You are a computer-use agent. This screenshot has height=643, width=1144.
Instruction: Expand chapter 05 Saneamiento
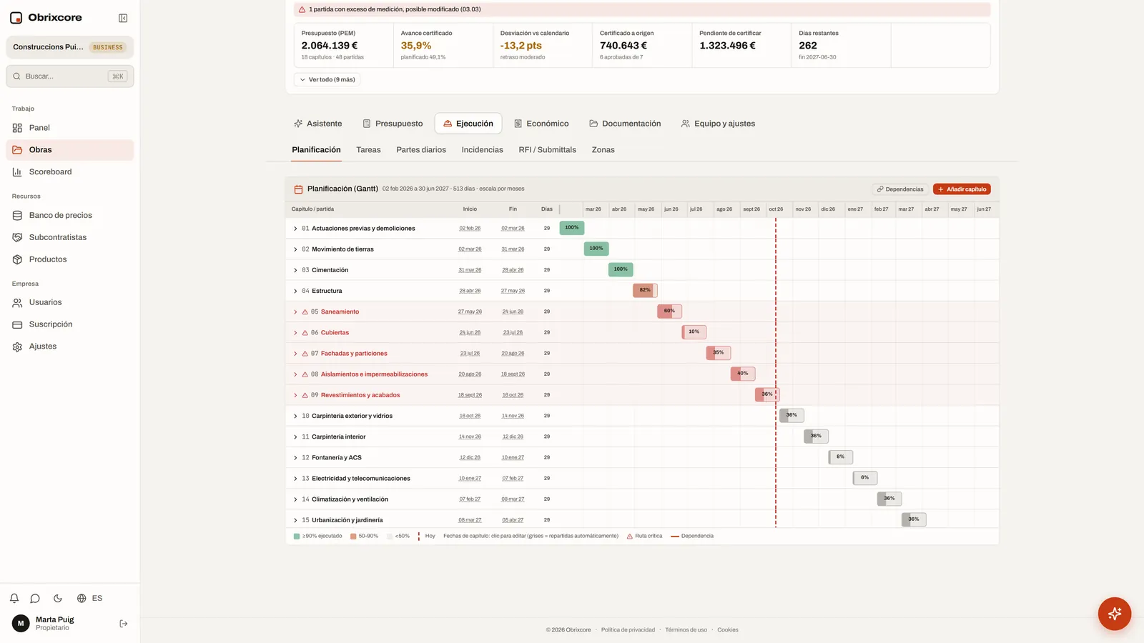coord(295,312)
